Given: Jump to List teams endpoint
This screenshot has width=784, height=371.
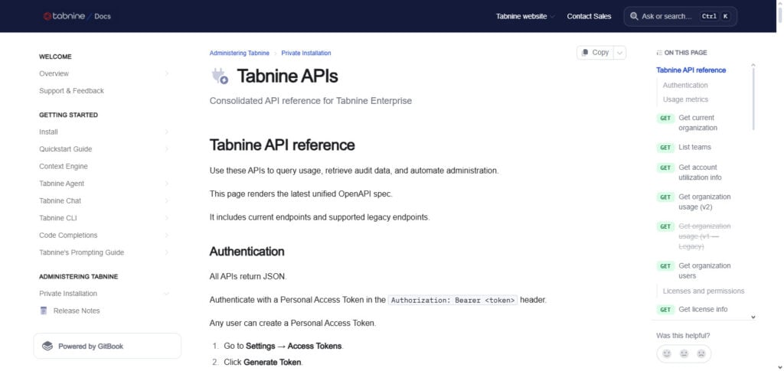Looking at the screenshot, I should (x=694, y=148).
